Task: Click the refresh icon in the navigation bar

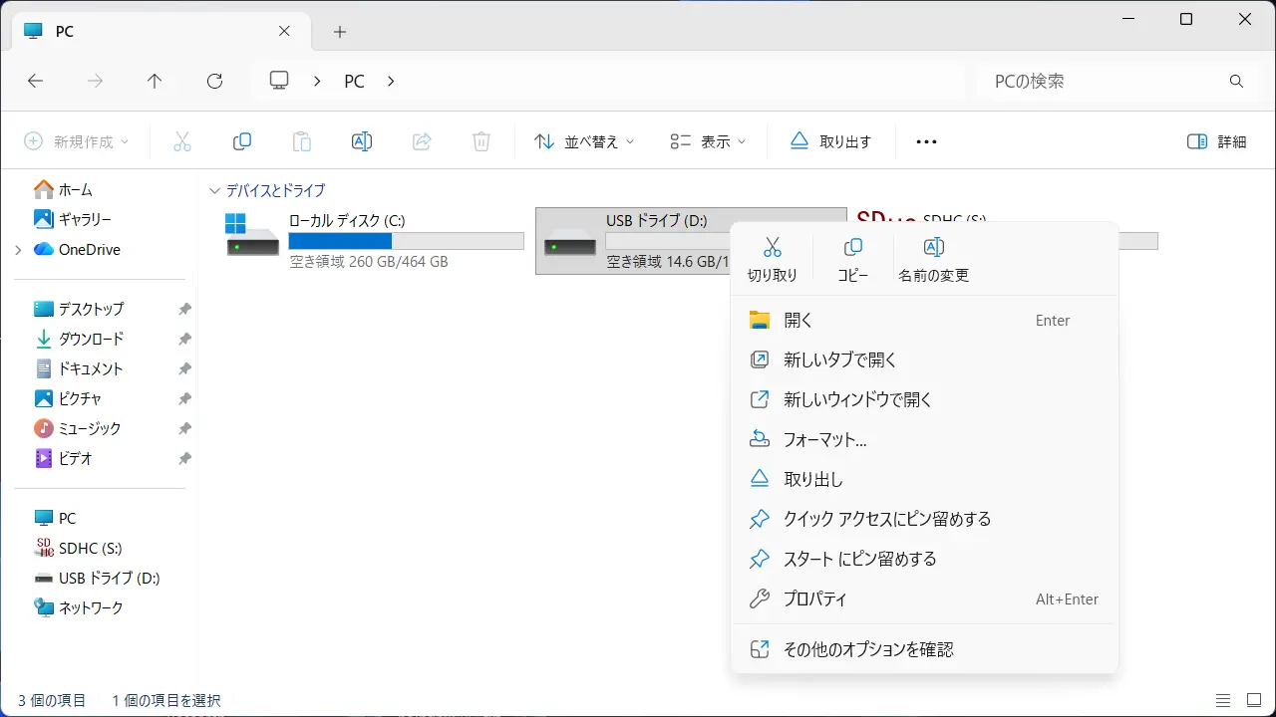Action: click(x=214, y=82)
